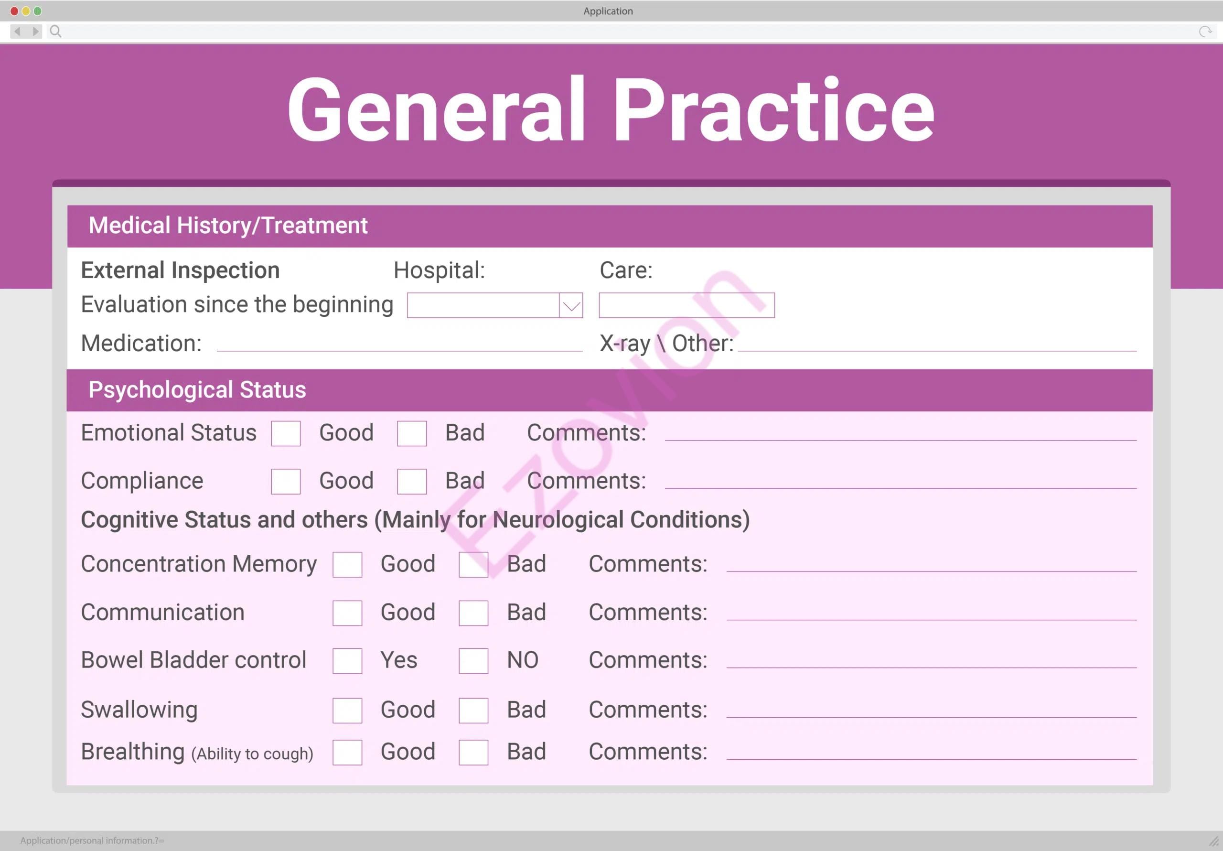The width and height of the screenshot is (1223, 851).
Task: Open the Hospital dropdown arrow
Action: [571, 305]
